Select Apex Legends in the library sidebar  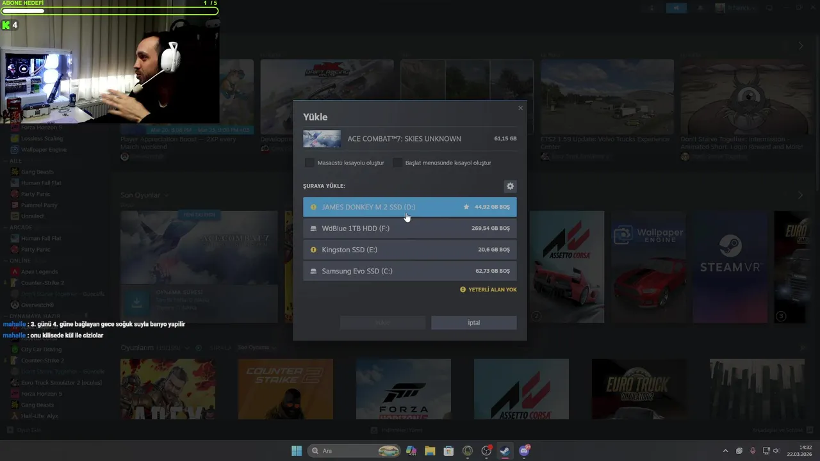tap(39, 271)
